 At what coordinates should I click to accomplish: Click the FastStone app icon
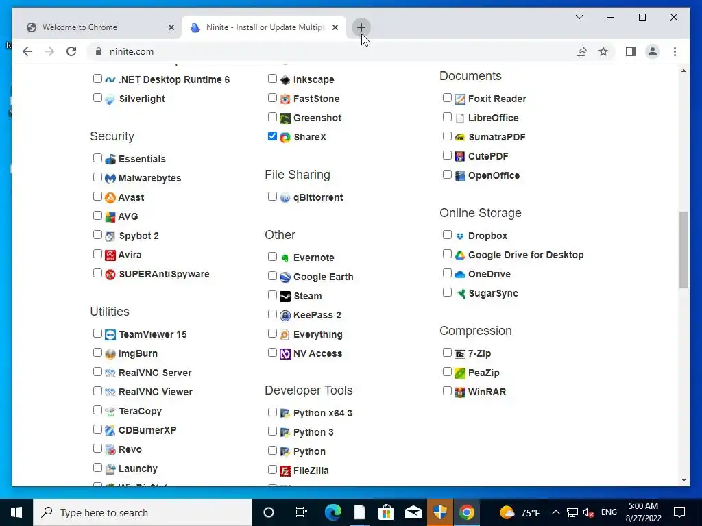(x=285, y=99)
